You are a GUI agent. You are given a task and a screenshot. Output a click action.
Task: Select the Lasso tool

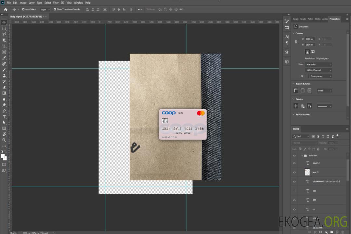[4, 34]
